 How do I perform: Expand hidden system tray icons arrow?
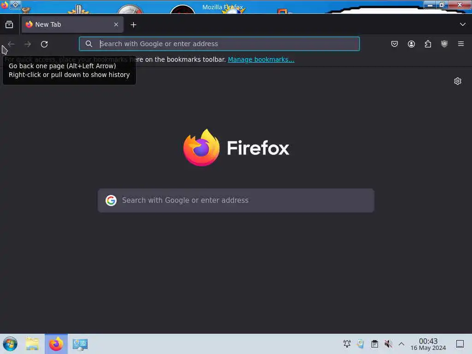point(401,344)
